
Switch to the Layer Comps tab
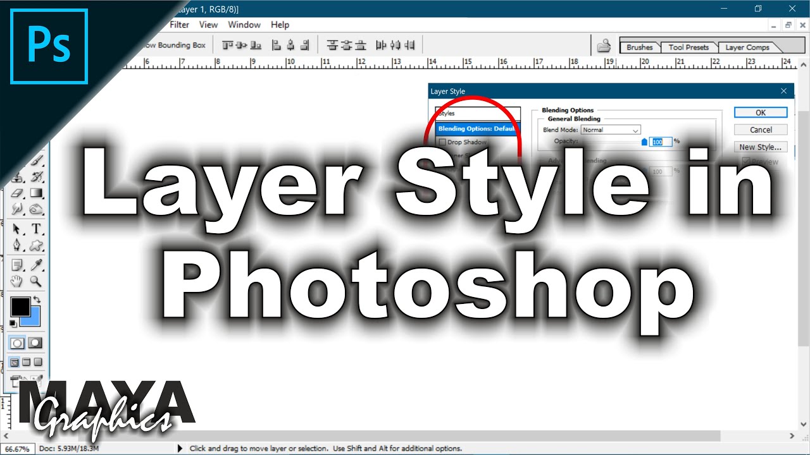(747, 47)
